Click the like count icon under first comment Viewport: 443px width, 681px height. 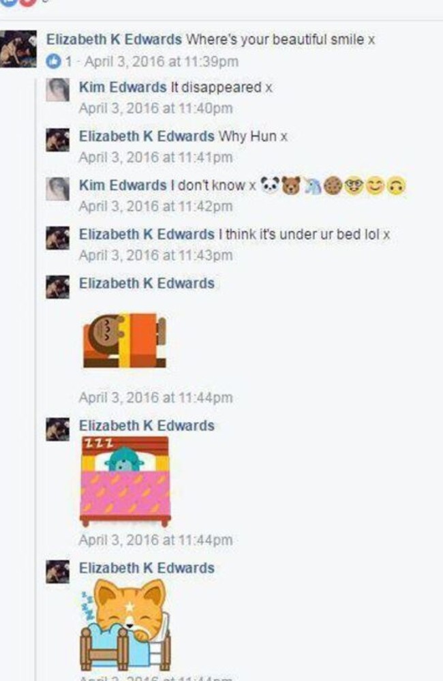click(x=53, y=61)
